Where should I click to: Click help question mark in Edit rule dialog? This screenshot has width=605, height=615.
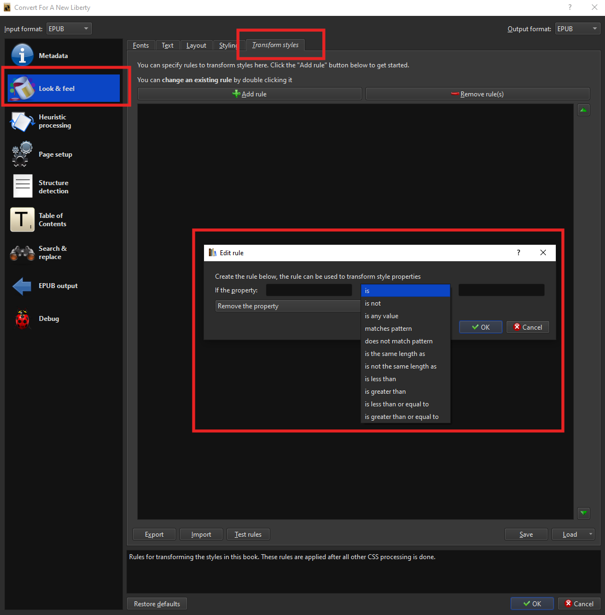pos(519,252)
